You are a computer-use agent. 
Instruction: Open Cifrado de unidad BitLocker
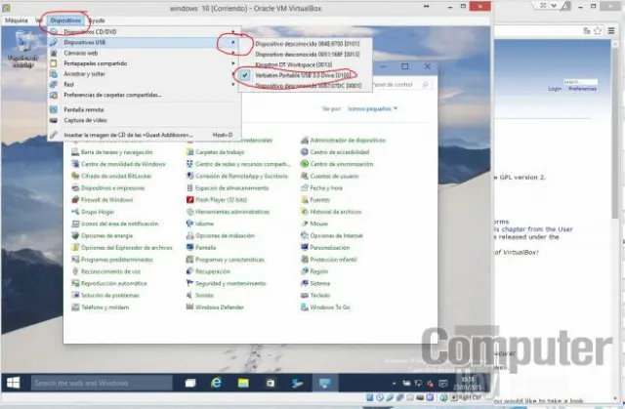point(110,176)
